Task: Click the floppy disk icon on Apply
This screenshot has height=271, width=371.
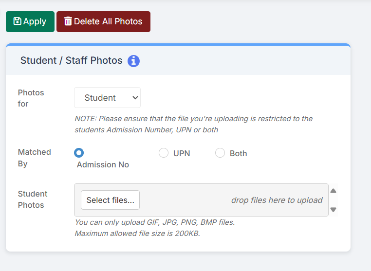Action: [x=17, y=21]
